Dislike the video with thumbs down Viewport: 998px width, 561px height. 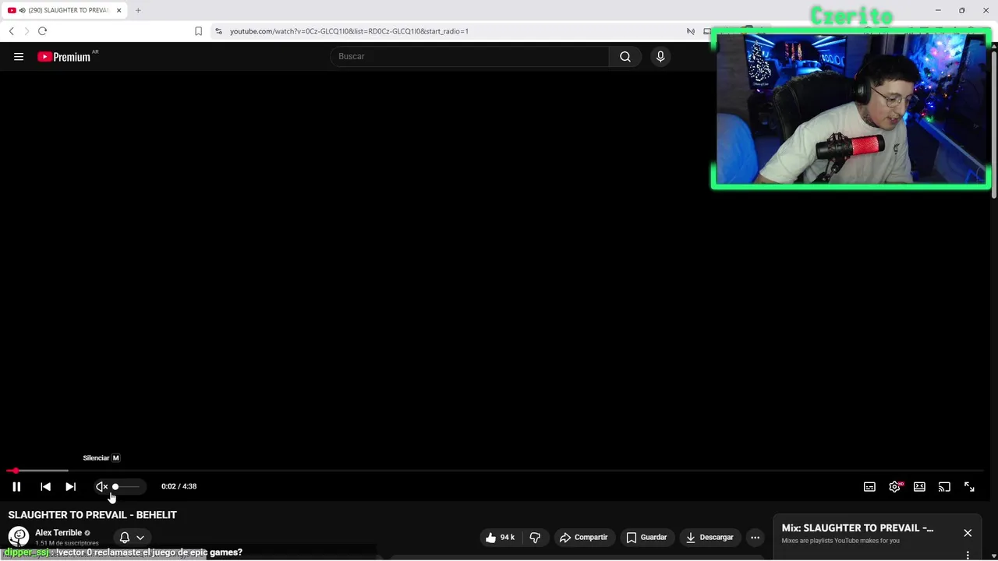[x=535, y=537]
